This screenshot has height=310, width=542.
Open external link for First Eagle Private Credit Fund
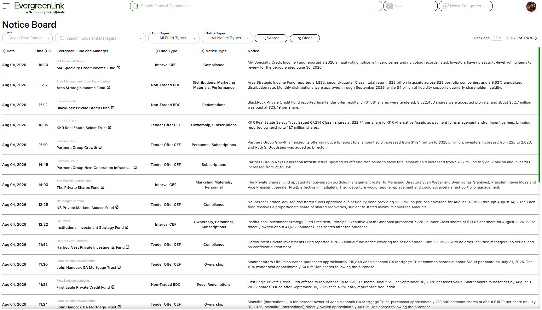(113, 287)
